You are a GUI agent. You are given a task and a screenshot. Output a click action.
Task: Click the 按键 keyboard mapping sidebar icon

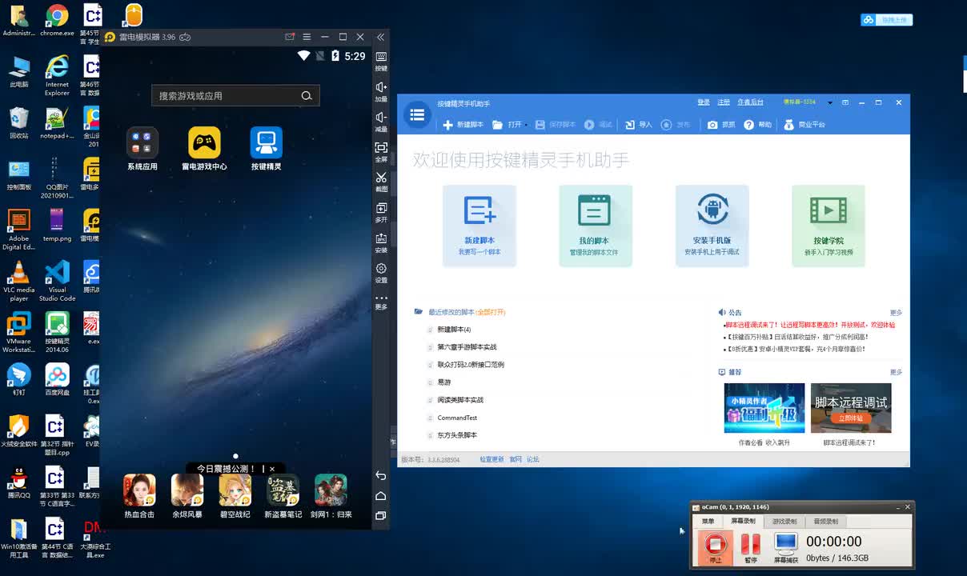click(381, 61)
